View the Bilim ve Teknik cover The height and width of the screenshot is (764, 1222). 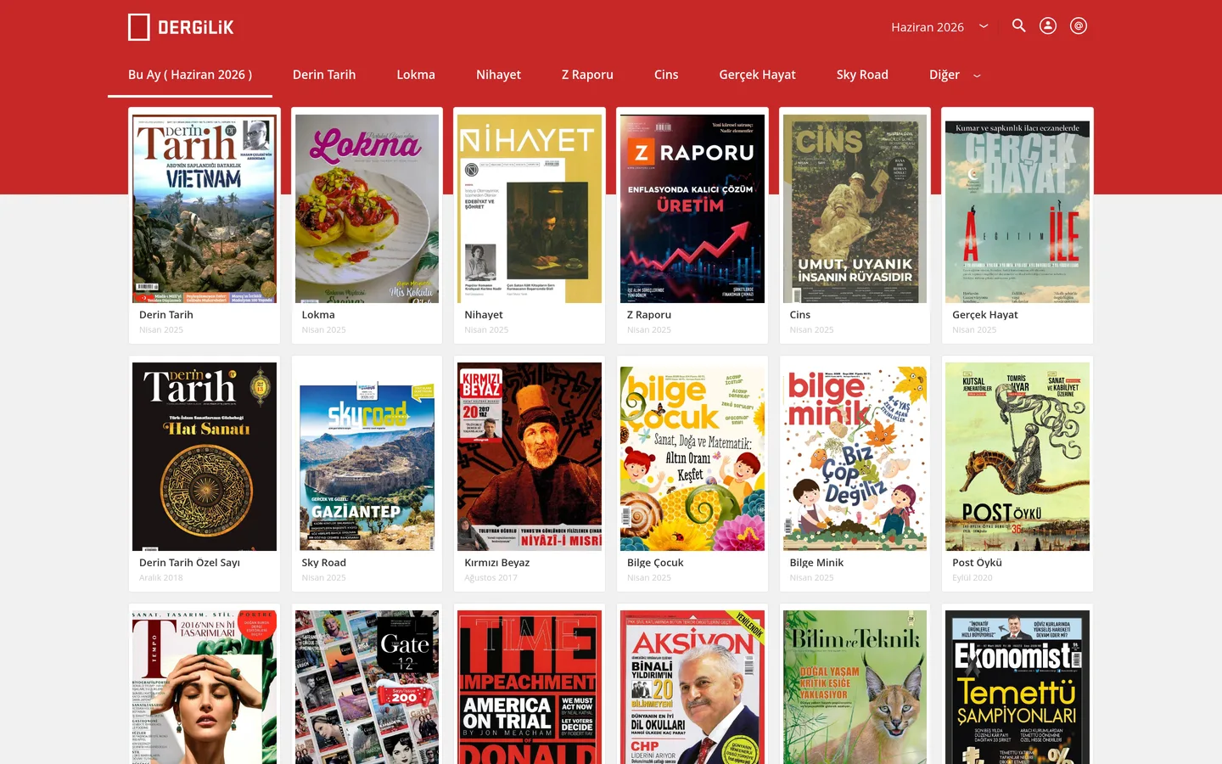(x=855, y=687)
